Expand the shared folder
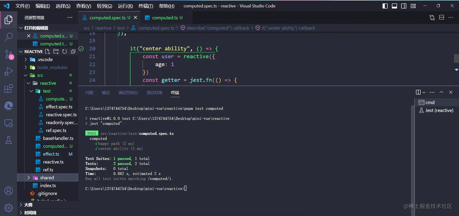The height and width of the screenshot is (216, 459). (29, 178)
